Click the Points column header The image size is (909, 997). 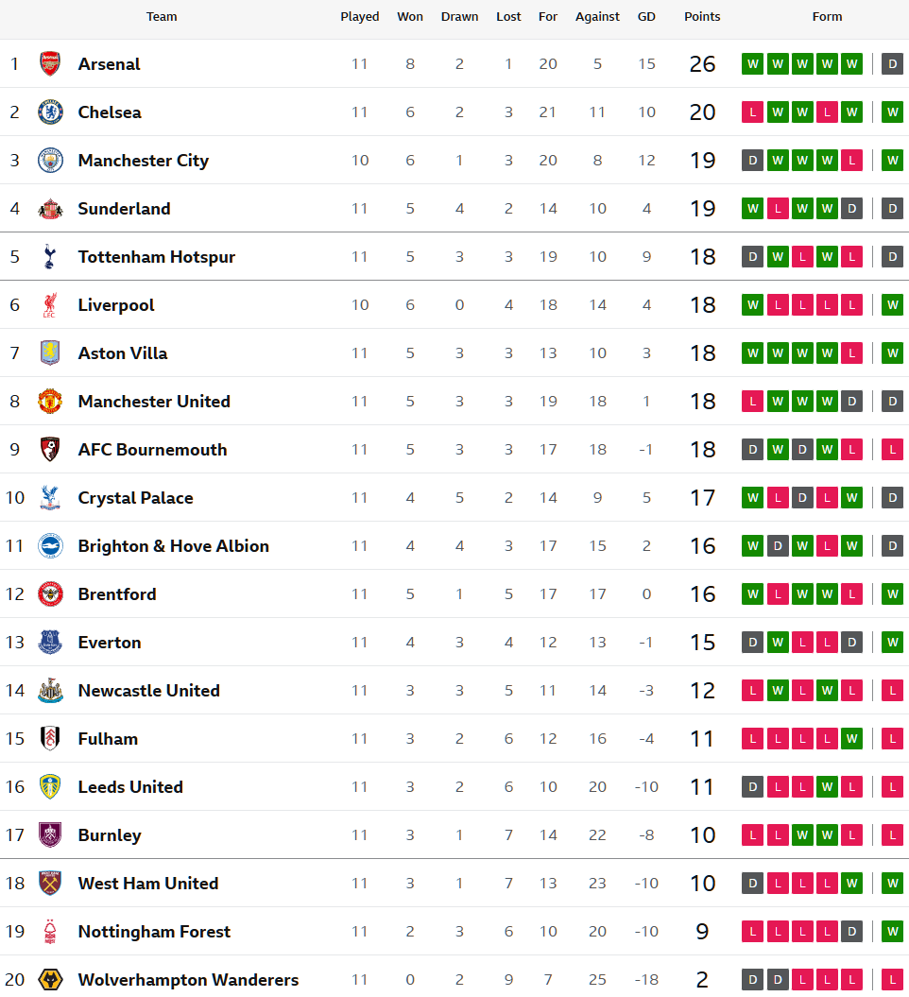[x=702, y=17]
